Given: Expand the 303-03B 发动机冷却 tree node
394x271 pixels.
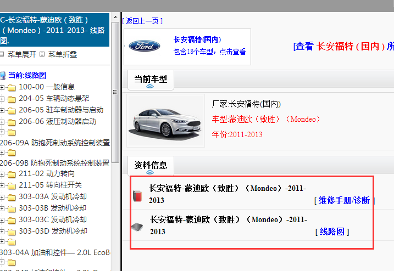Looking at the screenshot, I should click(2, 208).
